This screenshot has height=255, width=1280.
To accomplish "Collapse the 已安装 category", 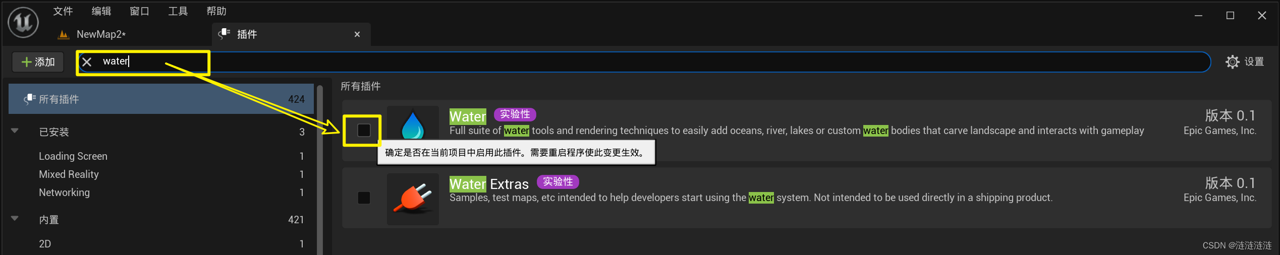I will (15, 131).
